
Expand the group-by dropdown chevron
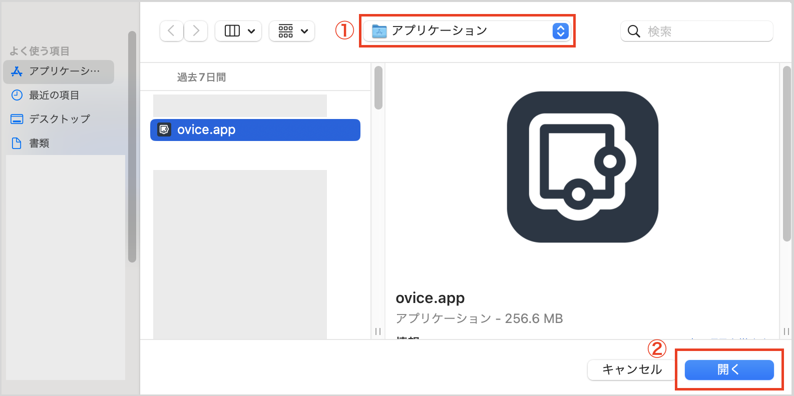click(304, 31)
